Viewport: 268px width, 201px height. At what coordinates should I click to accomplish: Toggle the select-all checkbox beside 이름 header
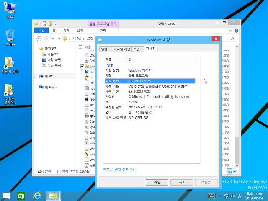(x=80, y=47)
